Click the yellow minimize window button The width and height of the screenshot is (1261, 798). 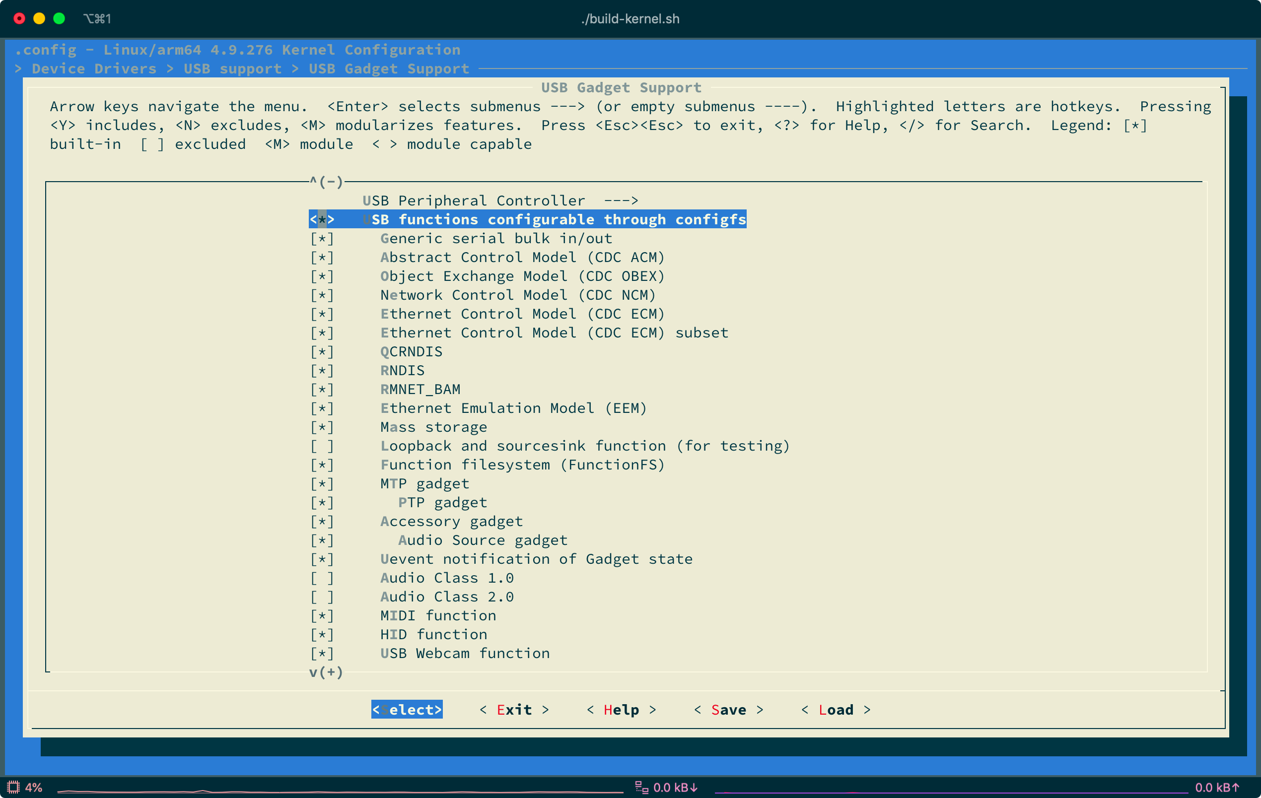[x=39, y=19]
